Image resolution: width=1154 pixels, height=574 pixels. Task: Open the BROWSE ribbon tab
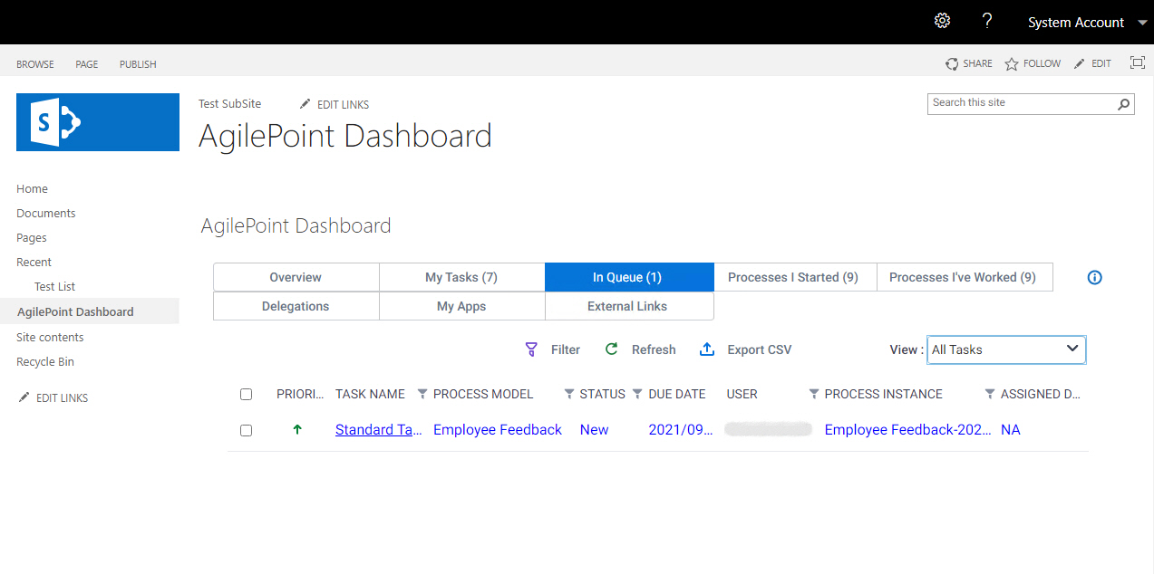tap(35, 64)
